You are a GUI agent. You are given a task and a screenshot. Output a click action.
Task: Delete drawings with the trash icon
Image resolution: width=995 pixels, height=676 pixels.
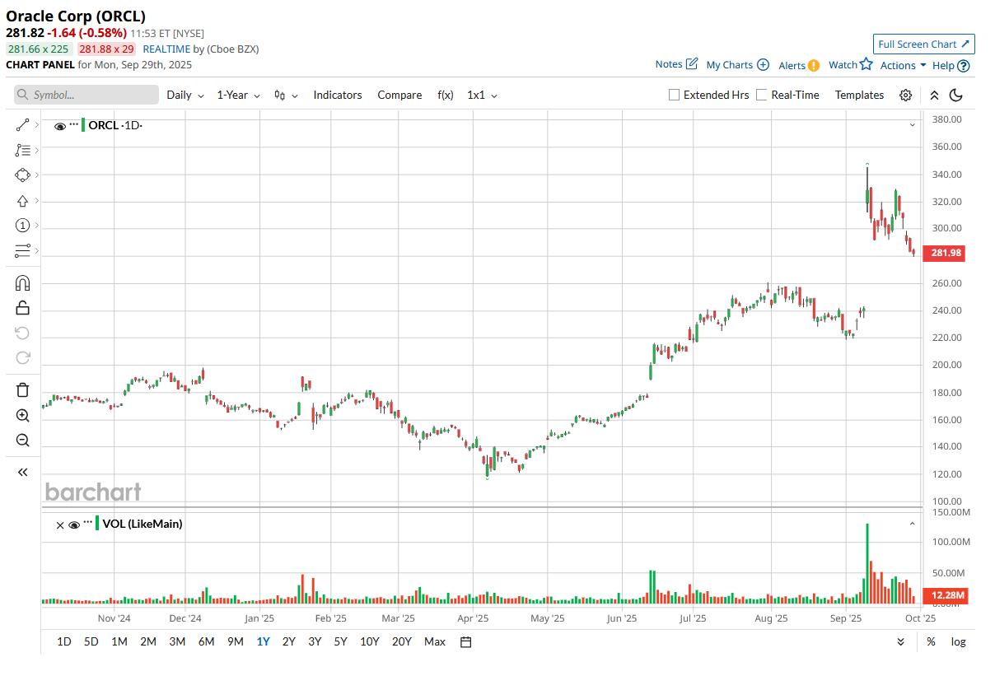pos(22,389)
